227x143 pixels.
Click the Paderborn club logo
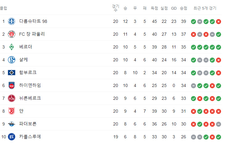point(12,124)
